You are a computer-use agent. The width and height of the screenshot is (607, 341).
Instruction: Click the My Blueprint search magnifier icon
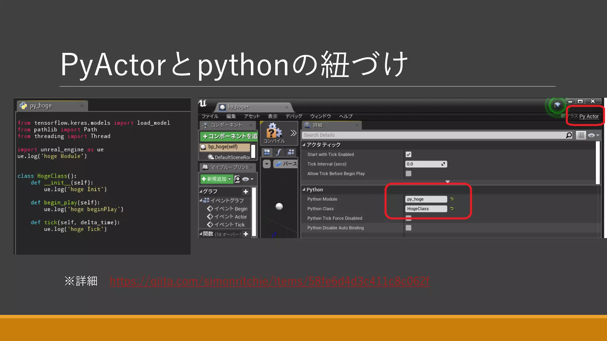[x=237, y=179]
